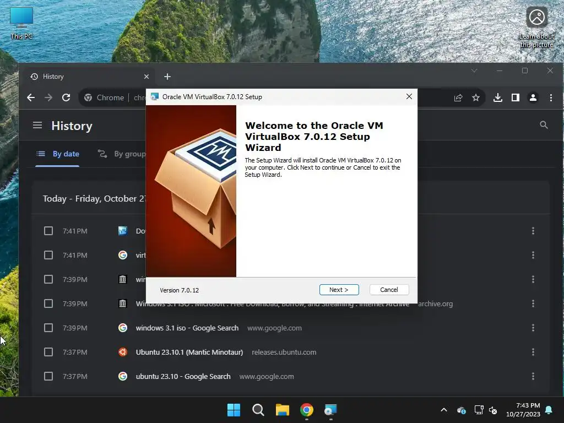Open the network tray icon

479,410
